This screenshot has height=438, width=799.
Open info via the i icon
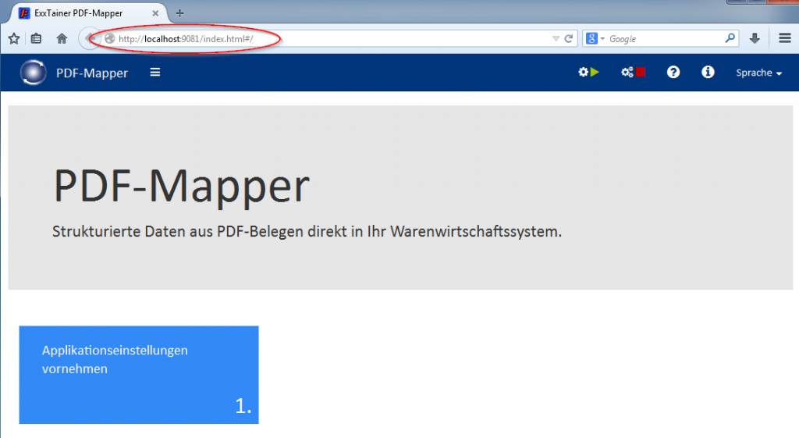coord(707,73)
